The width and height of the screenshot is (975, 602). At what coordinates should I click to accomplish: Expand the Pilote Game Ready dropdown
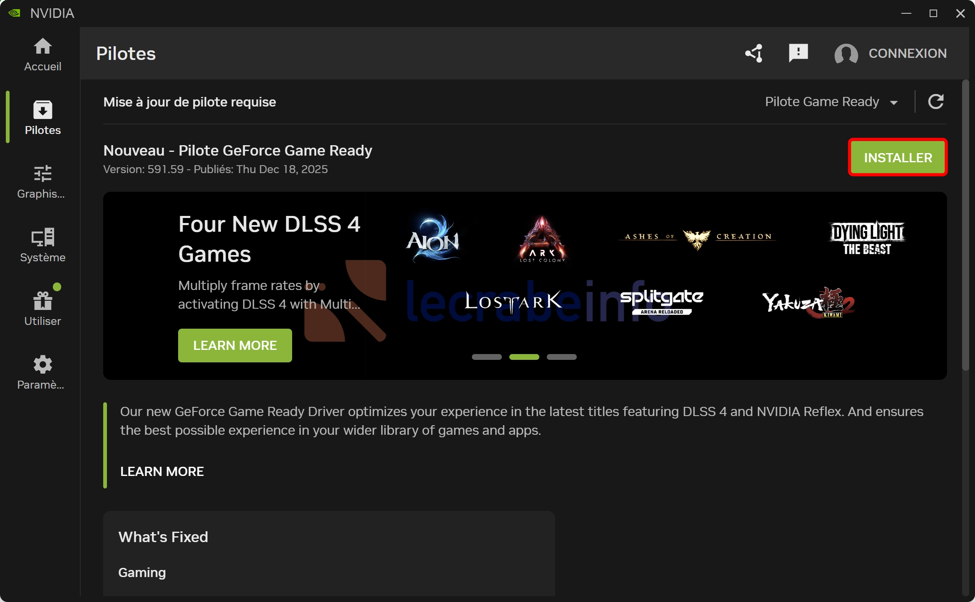(x=831, y=102)
